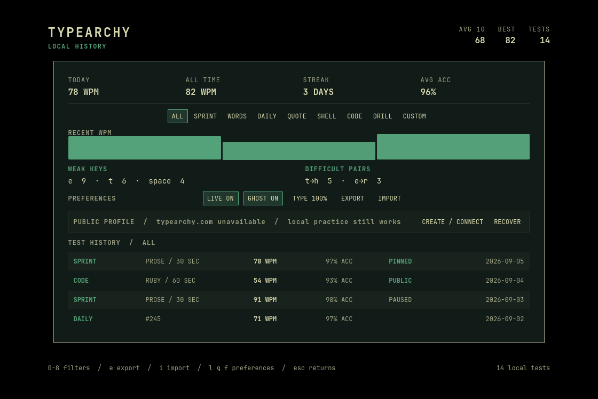This screenshot has height=399, width=598.
Task: Select the CODE filter tab
Action: pos(355,116)
